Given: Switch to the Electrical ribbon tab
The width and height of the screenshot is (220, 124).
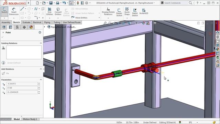Looking at the screenshot, I should click(37, 22).
